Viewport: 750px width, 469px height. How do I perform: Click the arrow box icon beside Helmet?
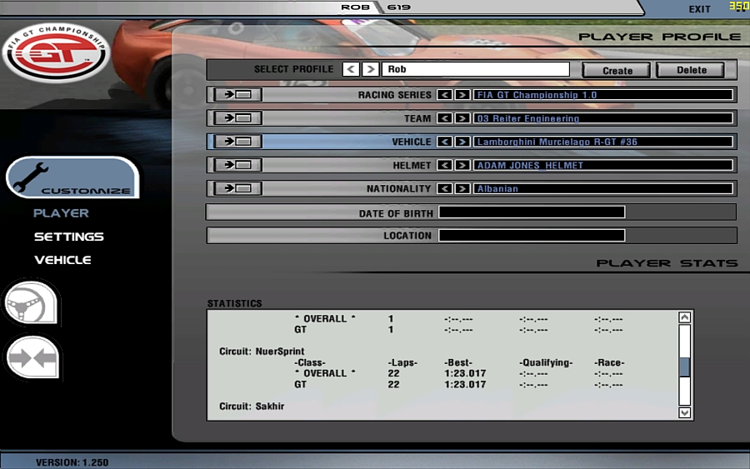point(237,165)
